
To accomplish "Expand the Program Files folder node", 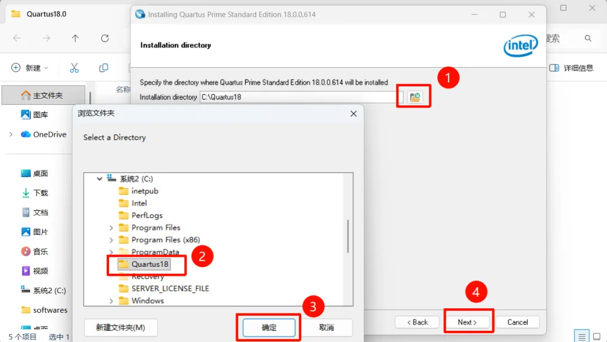I will coord(111,228).
